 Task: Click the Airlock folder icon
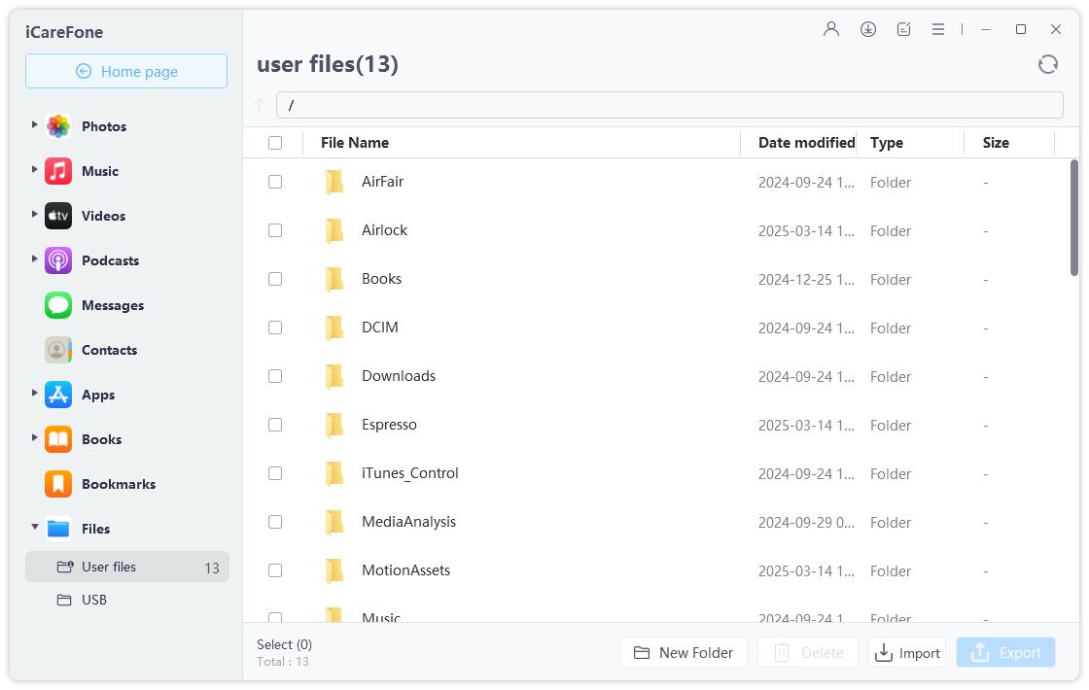coord(334,230)
